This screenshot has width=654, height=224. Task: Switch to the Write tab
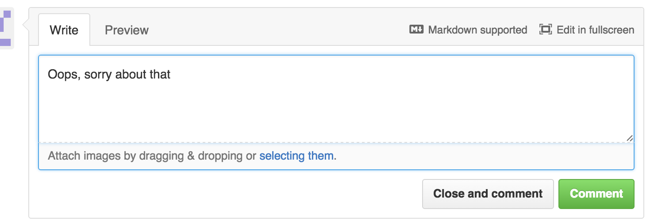coord(64,30)
